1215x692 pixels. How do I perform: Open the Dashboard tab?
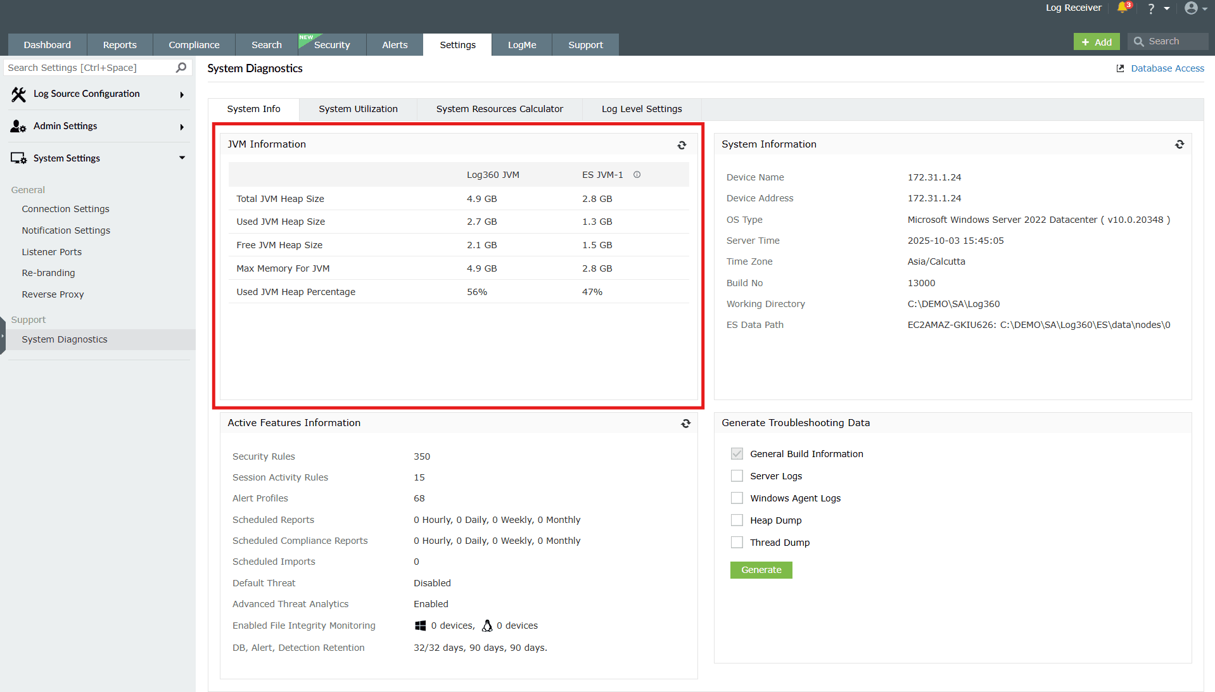click(x=48, y=45)
